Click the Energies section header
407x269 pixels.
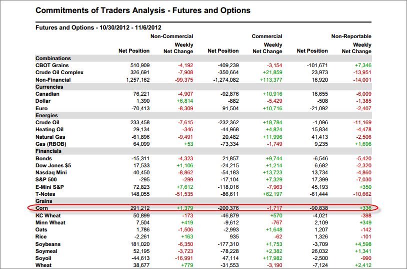click(x=46, y=115)
